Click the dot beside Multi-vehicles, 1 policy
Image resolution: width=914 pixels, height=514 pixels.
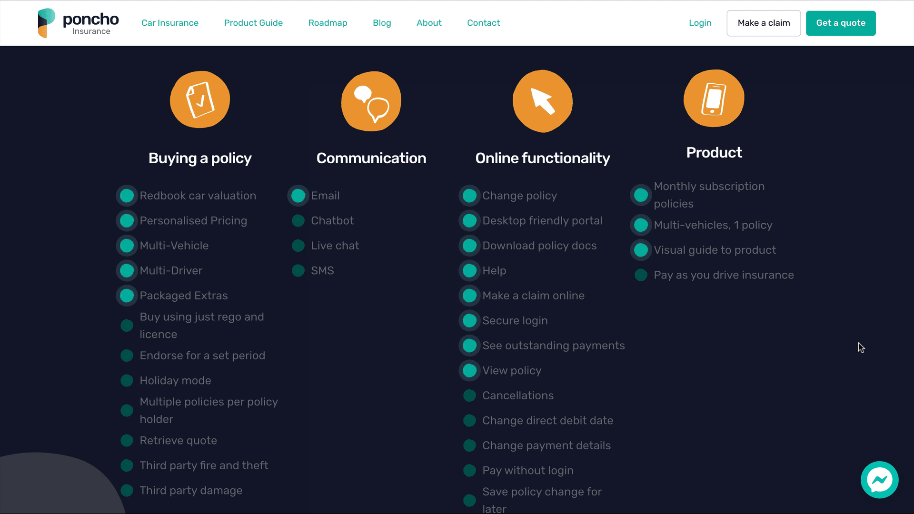click(x=641, y=225)
